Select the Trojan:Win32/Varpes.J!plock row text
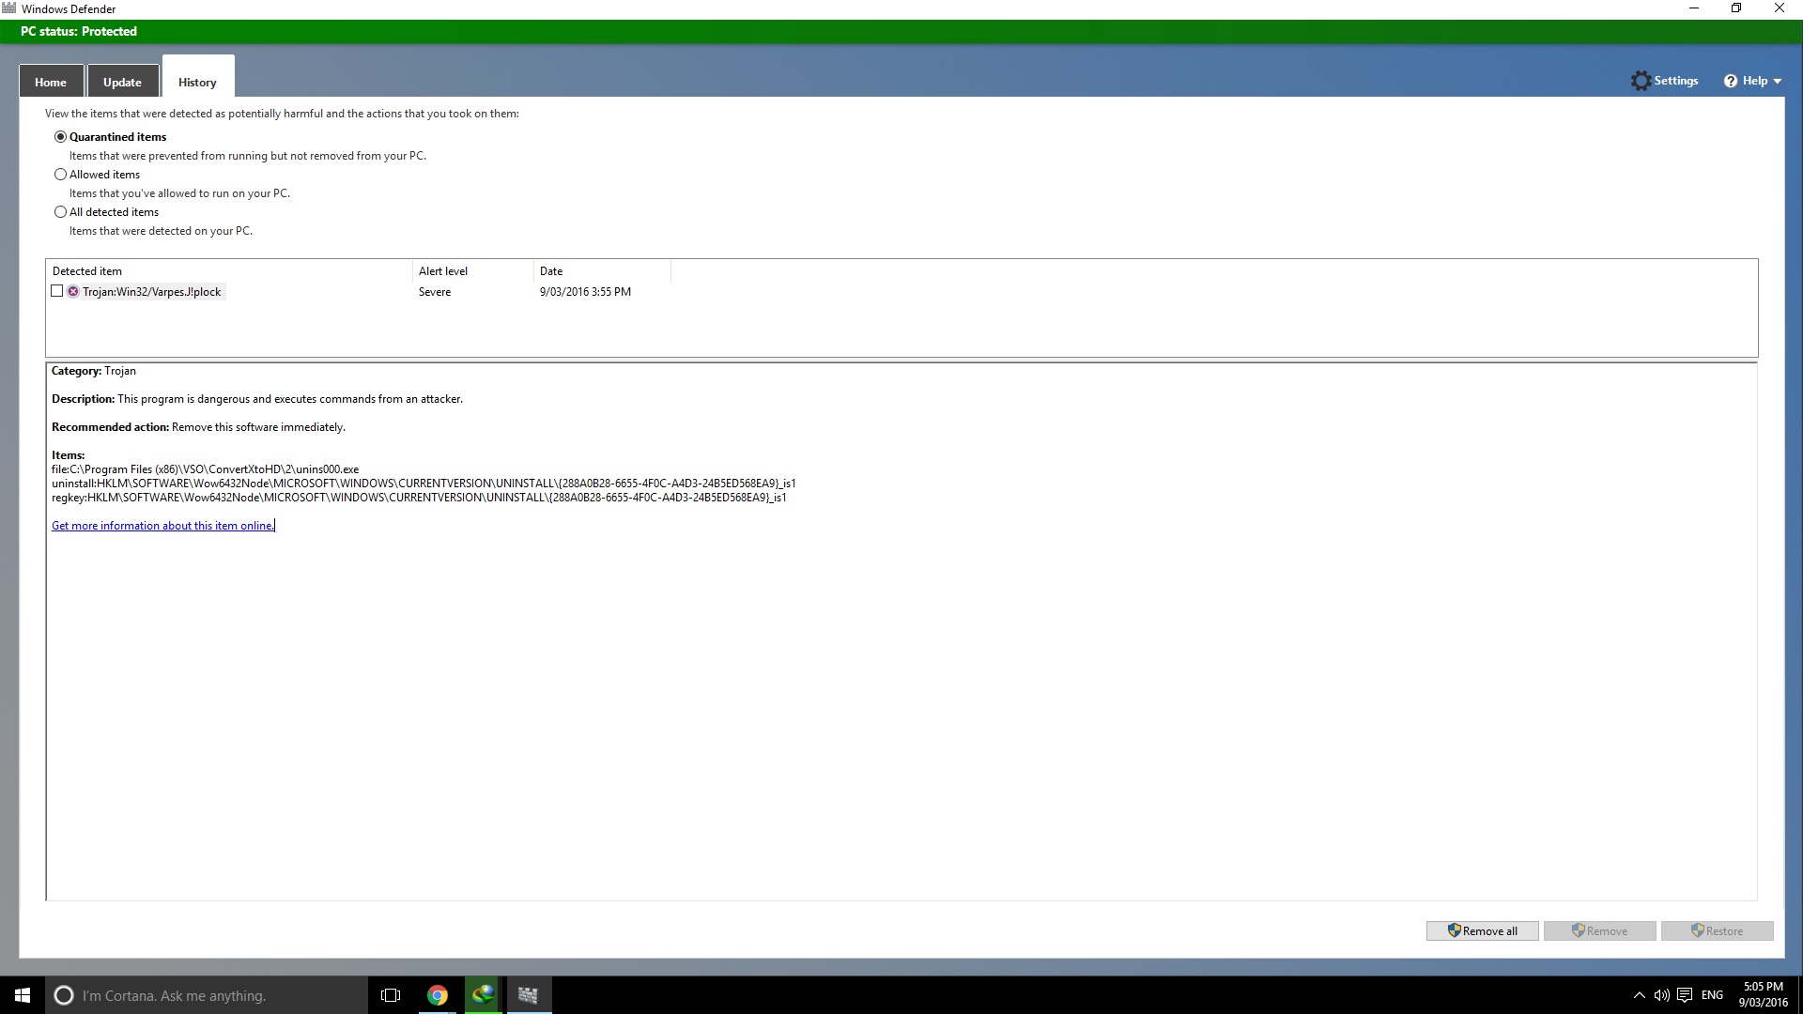Screen dimensions: 1803x1014 pyautogui.click(x=152, y=292)
